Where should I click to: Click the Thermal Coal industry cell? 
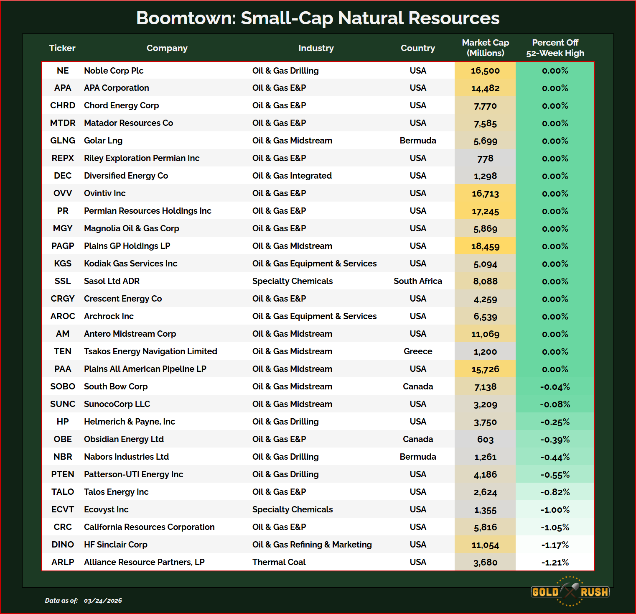[x=279, y=562]
